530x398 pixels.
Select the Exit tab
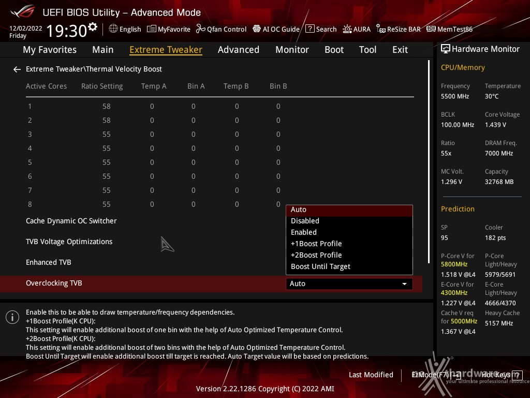coord(400,50)
